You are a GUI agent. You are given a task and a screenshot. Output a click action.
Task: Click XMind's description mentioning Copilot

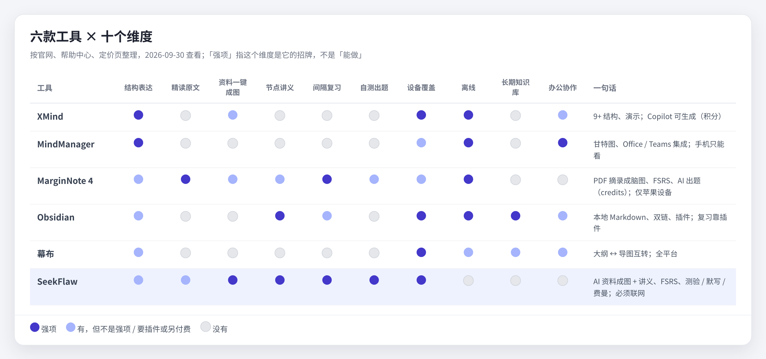tap(657, 117)
